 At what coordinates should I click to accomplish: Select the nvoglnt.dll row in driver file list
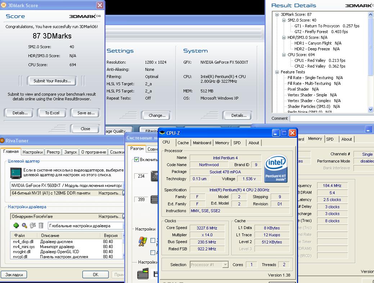tap(67, 252)
